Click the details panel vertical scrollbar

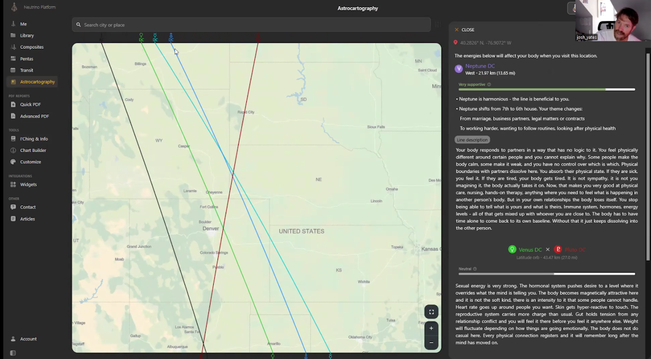648,156
